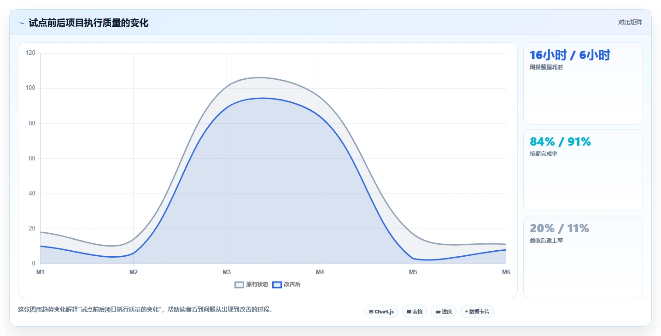661x336 pixels.
Task: Click the 100 y-axis tick label
Action: pos(30,88)
